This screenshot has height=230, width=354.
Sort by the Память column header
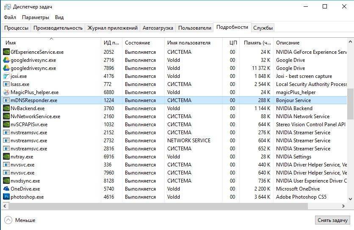coord(257,43)
